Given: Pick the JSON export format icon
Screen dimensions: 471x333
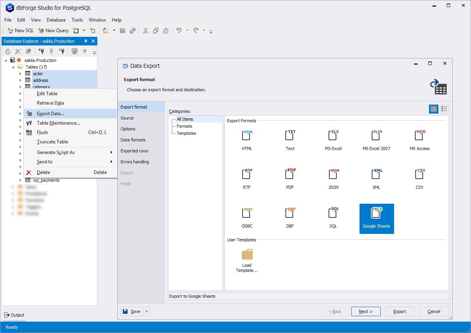Looking at the screenshot, I should tap(333, 177).
